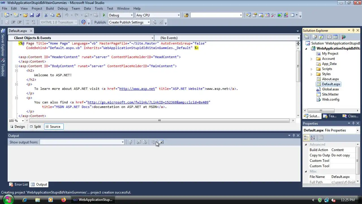
Task: Click the Start Page green arrow icon
Action: click(x=280, y=15)
